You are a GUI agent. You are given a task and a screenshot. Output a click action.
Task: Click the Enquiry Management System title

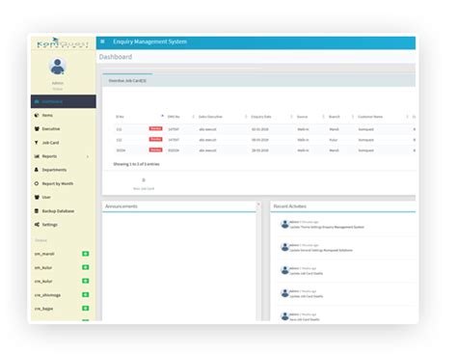[x=149, y=41]
